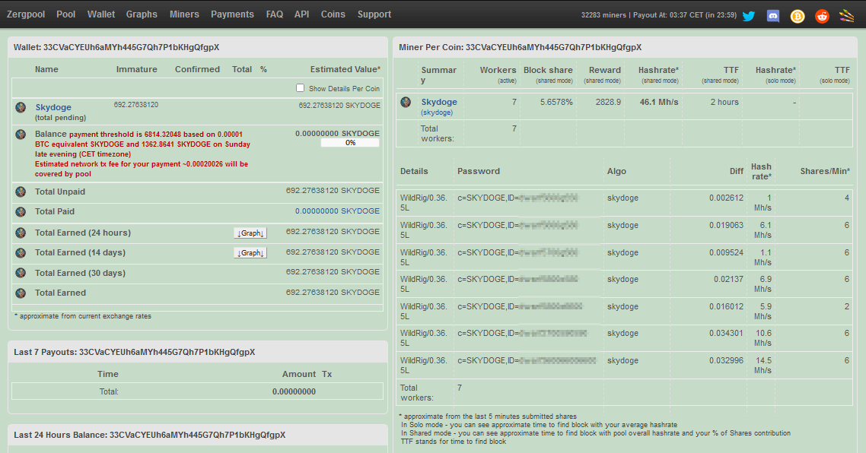The image size is (866, 453).
Task: Open the Discord icon link
Action: pyautogui.click(x=773, y=16)
